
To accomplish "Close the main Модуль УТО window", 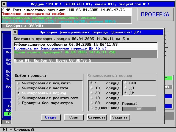I will click(4, 4).
